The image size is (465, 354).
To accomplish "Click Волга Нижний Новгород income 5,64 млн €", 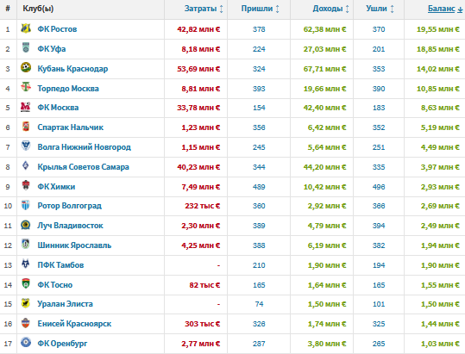I will (327, 147).
